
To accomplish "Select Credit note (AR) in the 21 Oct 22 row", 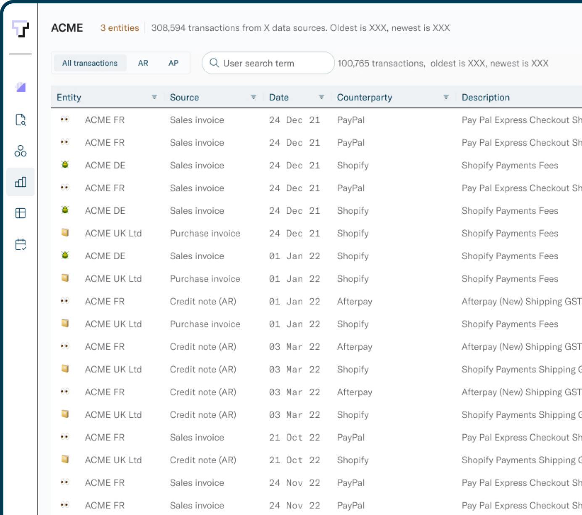I will click(203, 460).
